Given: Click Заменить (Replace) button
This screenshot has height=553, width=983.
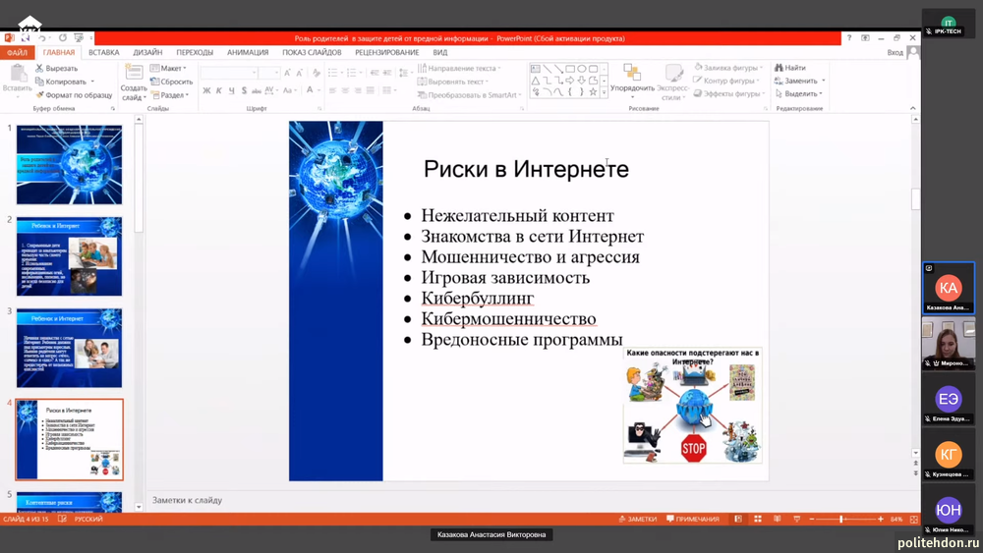Looking at the screenshot, I should (x=799, y=81).
